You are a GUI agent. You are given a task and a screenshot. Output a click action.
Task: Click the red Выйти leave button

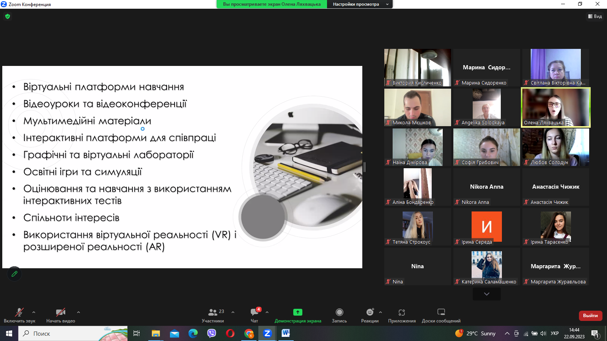[590, 315]
